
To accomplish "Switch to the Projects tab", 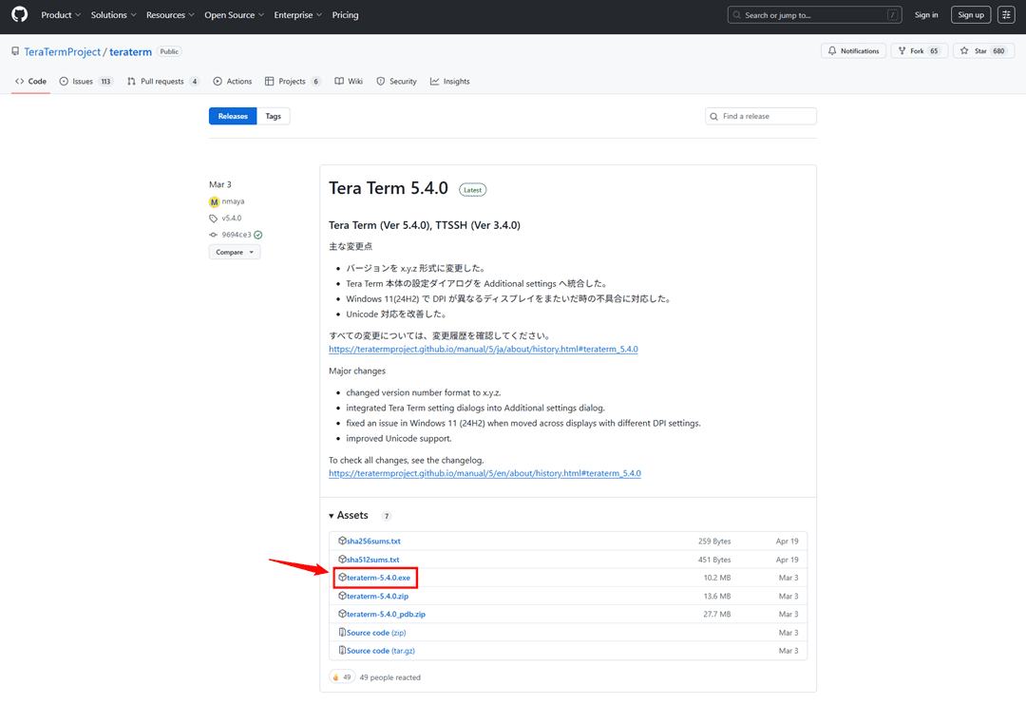I will 293,81.
